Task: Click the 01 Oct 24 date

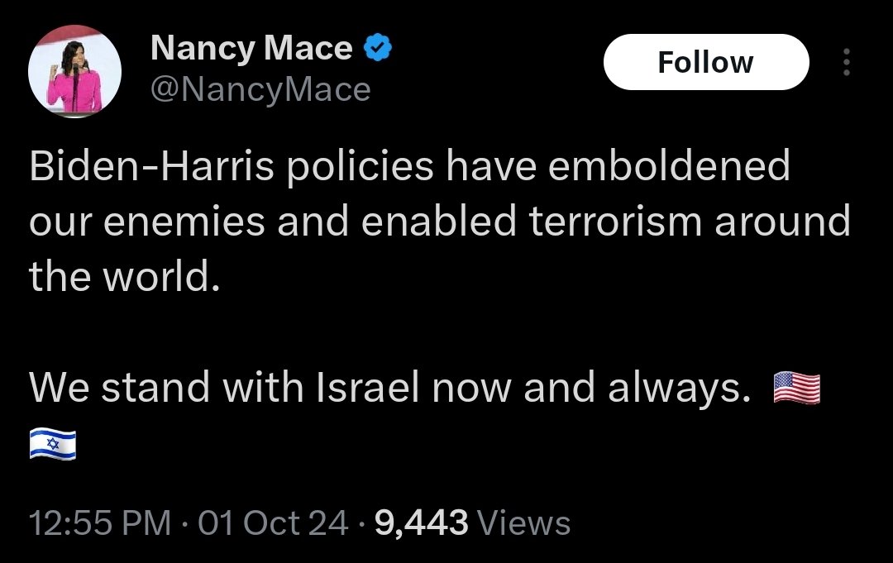Action: click(274, 522)
